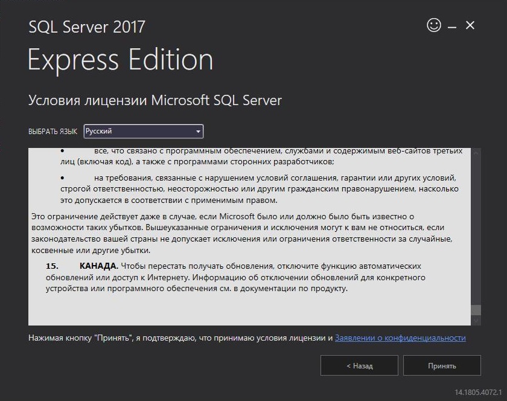
Task: Click the section number 15. in license text
Action: [52, 266]
